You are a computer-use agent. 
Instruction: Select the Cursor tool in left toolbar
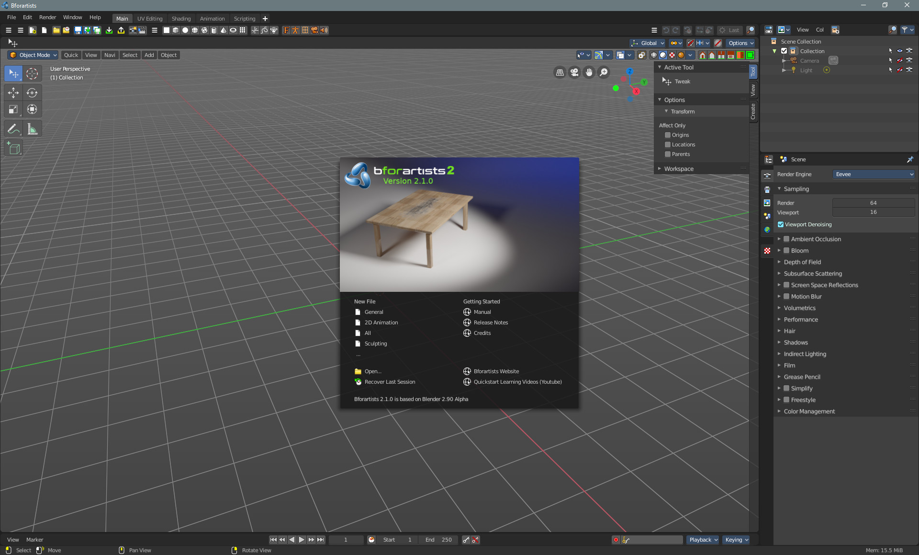(x=32, y=74)
